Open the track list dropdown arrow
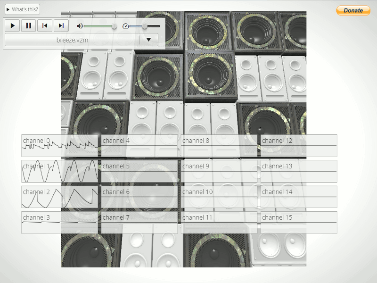The image size is (377, 283). [148, 40]
